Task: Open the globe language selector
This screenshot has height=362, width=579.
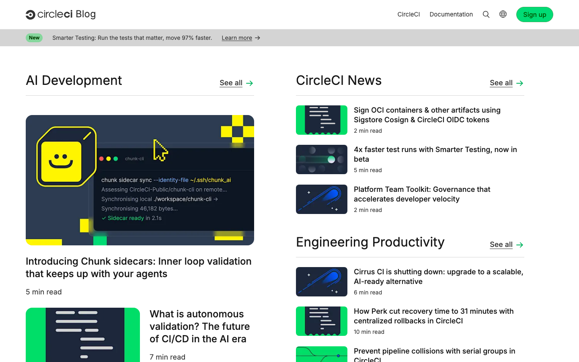Action: (503, 14)
